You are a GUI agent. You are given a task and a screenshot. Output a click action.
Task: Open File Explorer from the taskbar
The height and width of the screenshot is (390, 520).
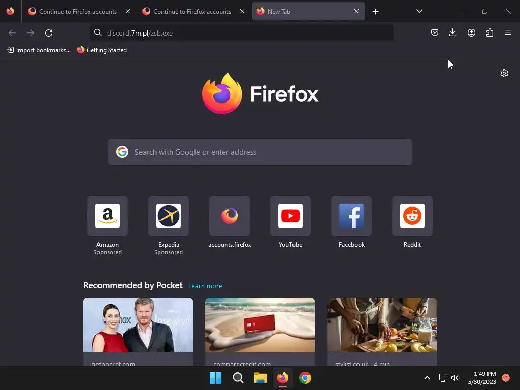[x=261, y=378]
